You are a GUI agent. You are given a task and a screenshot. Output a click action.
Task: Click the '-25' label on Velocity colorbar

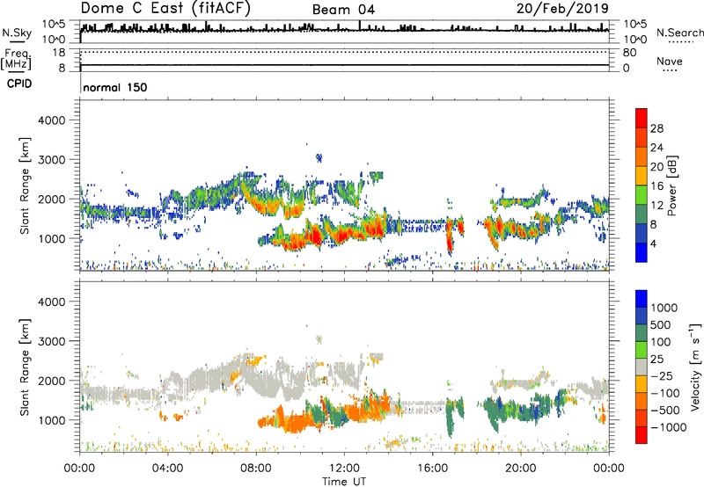(662, 376)
